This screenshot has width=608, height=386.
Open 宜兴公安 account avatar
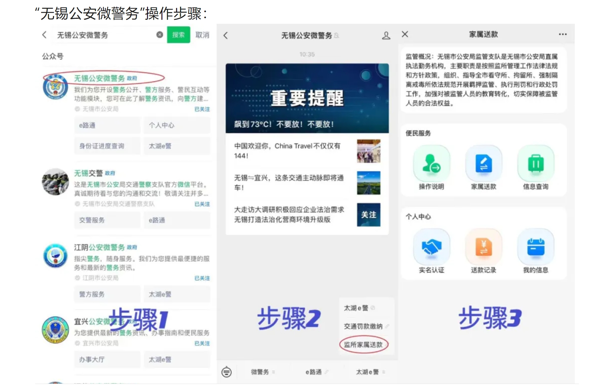tap(55, 330)
